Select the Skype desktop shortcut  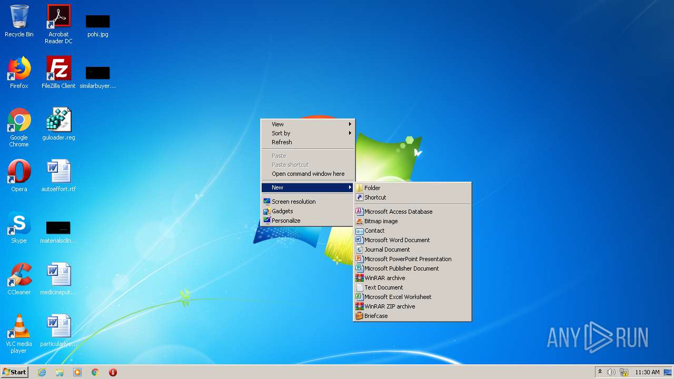[x=19, y=227]
